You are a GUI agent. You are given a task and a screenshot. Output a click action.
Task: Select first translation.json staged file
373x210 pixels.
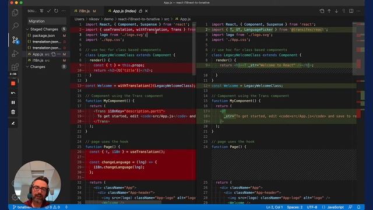[47, 41]
